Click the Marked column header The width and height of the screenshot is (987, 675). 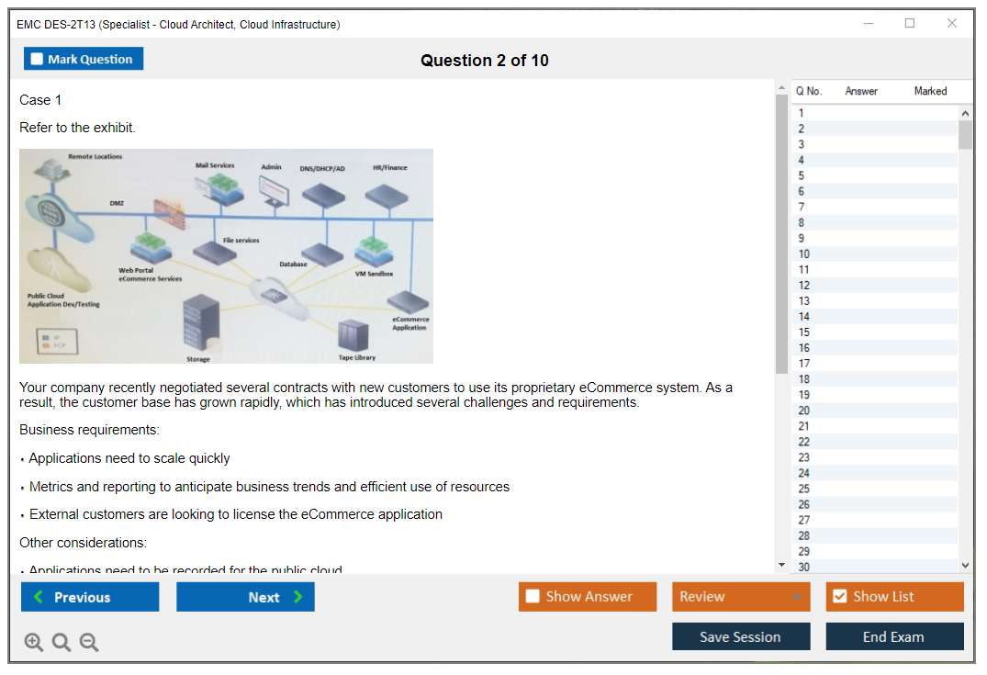point(930,91)
